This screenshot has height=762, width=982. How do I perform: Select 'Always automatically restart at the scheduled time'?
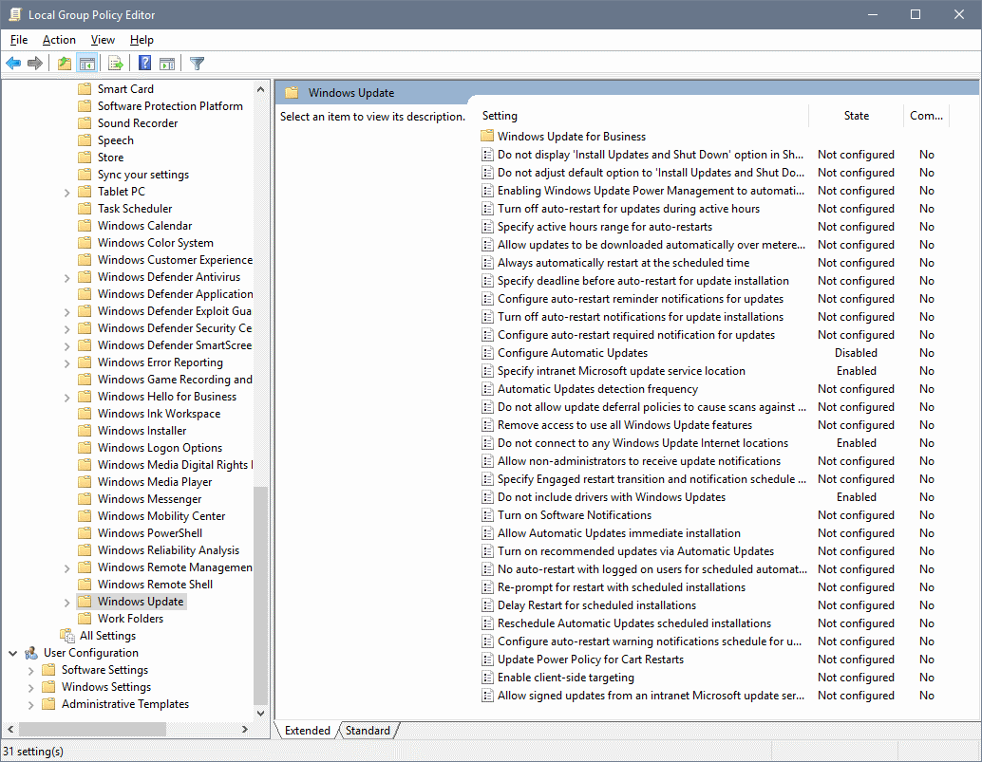(623, 263)
